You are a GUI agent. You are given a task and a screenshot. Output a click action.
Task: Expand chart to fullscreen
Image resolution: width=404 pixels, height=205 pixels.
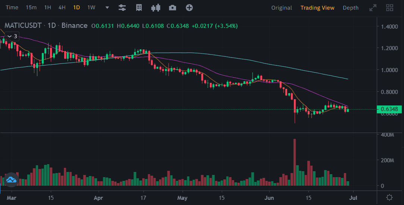pos(373,7)
